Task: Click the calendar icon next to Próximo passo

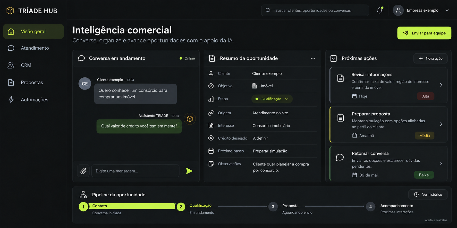Action: (x=211, y=151)
